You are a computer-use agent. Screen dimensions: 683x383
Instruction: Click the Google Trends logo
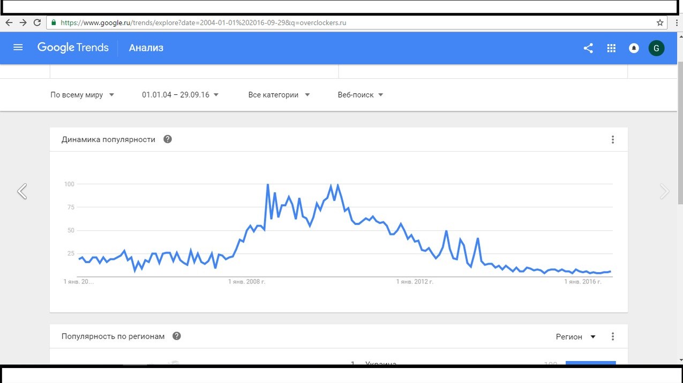tap(73, 48)
